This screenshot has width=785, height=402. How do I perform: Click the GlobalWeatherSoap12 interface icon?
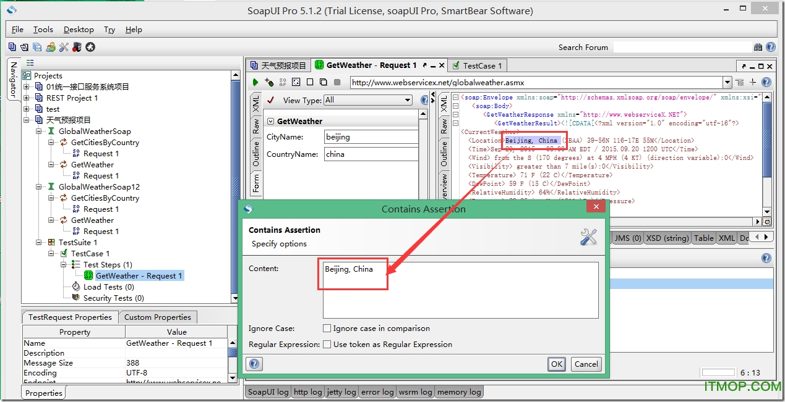(x=51, y=186)
